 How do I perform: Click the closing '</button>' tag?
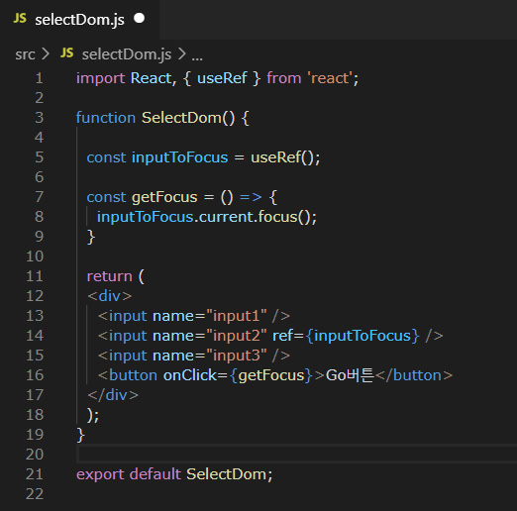click(414, 375)
